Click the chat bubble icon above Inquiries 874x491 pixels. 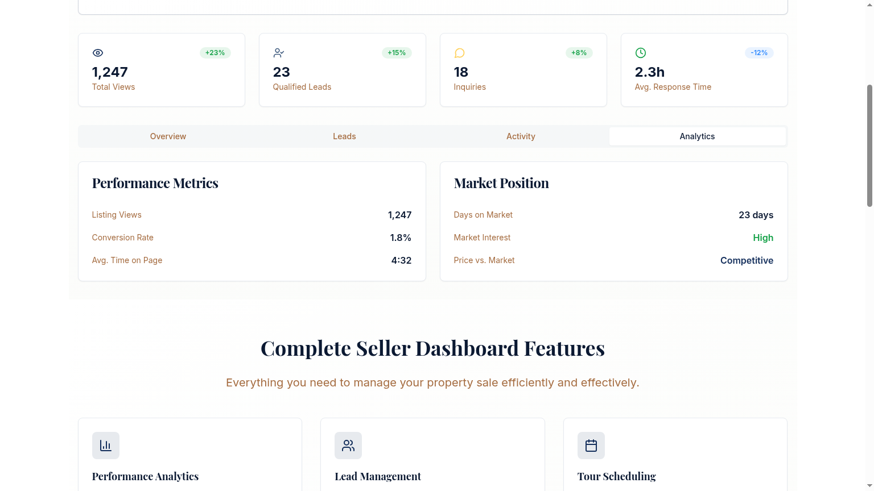460,53
